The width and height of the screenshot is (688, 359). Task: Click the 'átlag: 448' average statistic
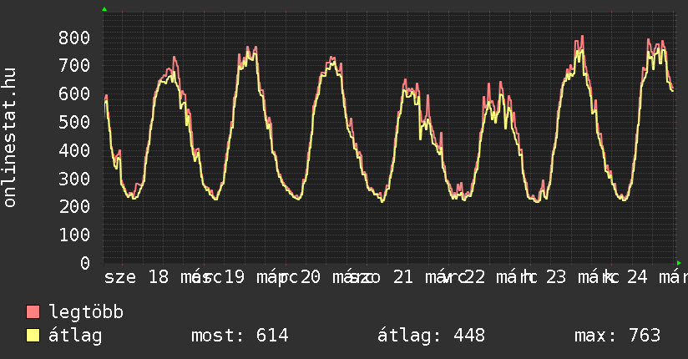(x=431, y=336)
